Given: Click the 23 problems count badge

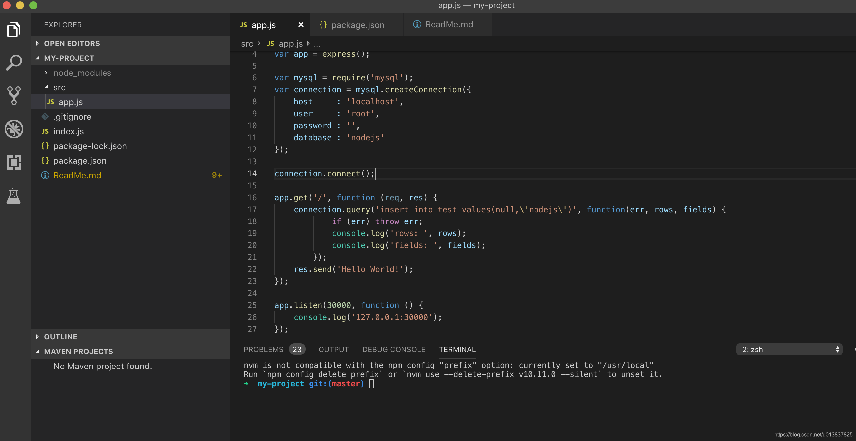Looking at the screenshot, I should [297, 349].
